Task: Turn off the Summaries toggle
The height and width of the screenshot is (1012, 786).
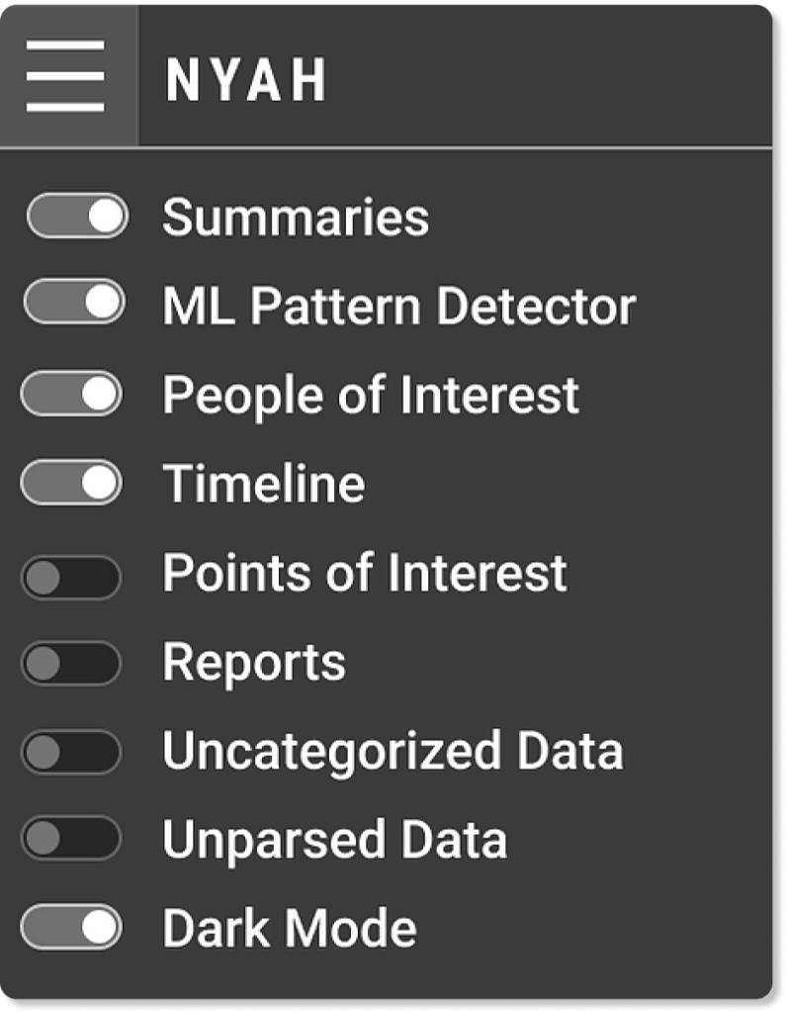Action: 77,217
